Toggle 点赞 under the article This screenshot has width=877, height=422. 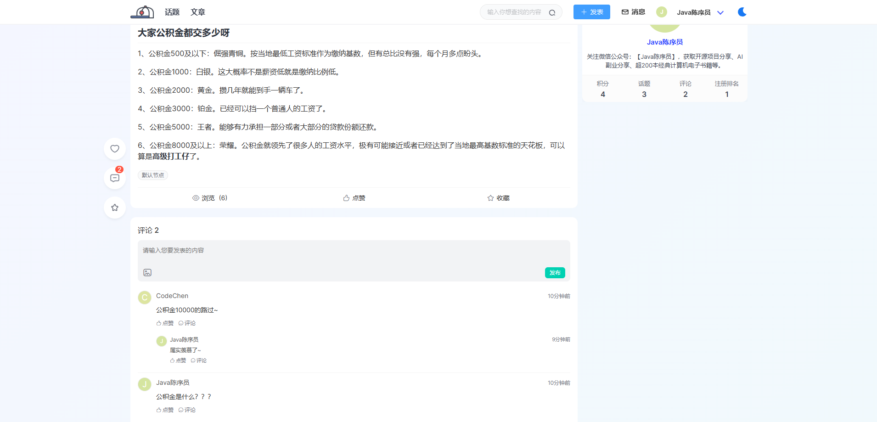point(354,198)
